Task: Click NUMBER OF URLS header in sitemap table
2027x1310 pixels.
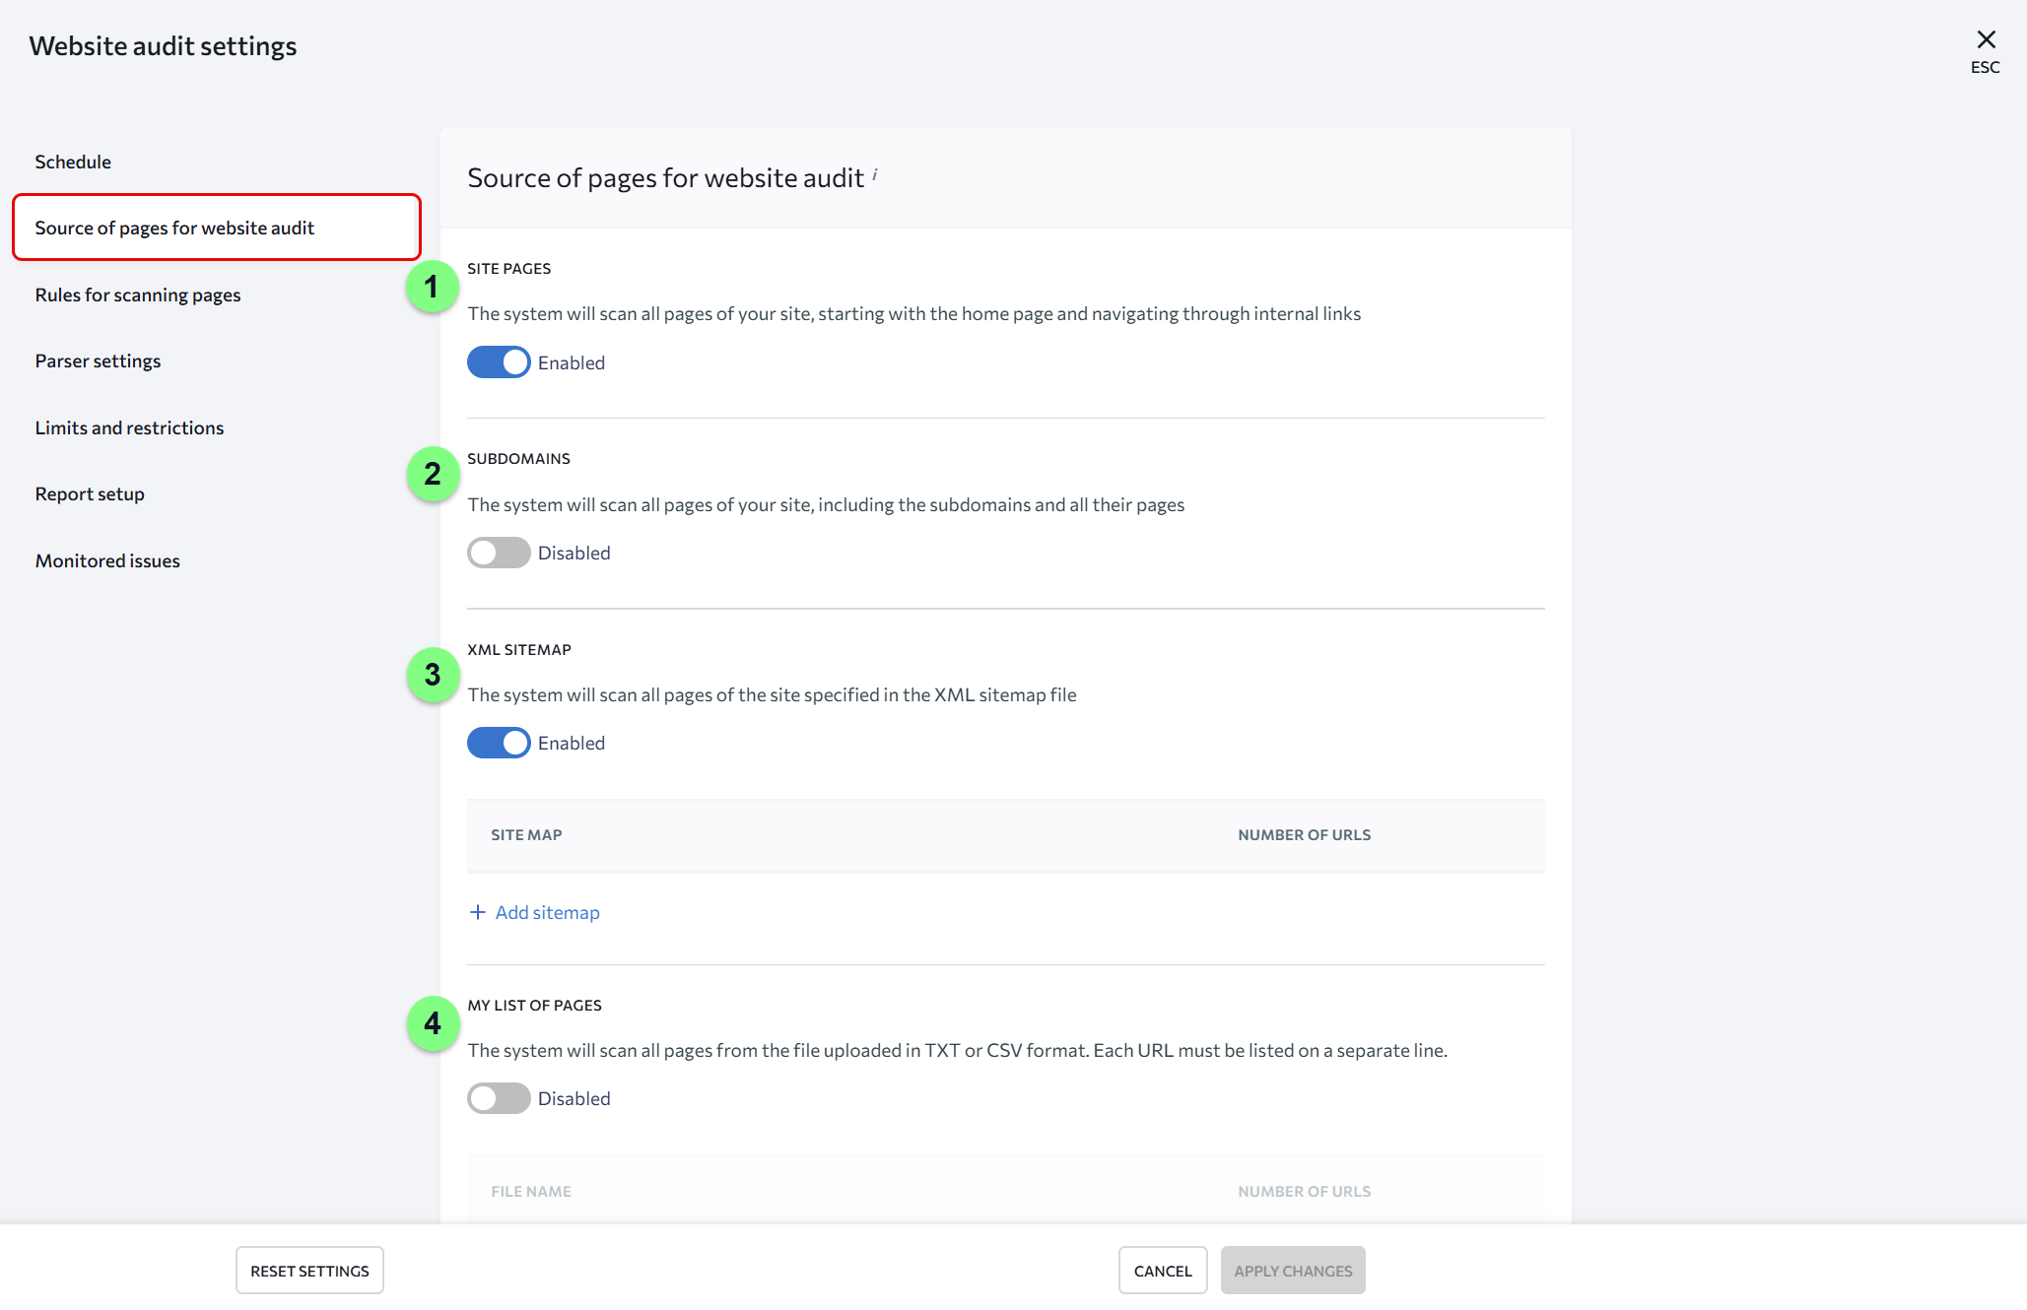Action: click(1304, 835)
